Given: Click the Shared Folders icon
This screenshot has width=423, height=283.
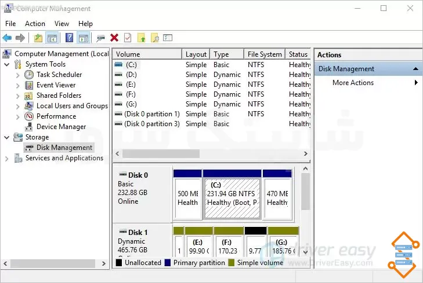Looking at the screenshot, I should (x=28, y=95).
